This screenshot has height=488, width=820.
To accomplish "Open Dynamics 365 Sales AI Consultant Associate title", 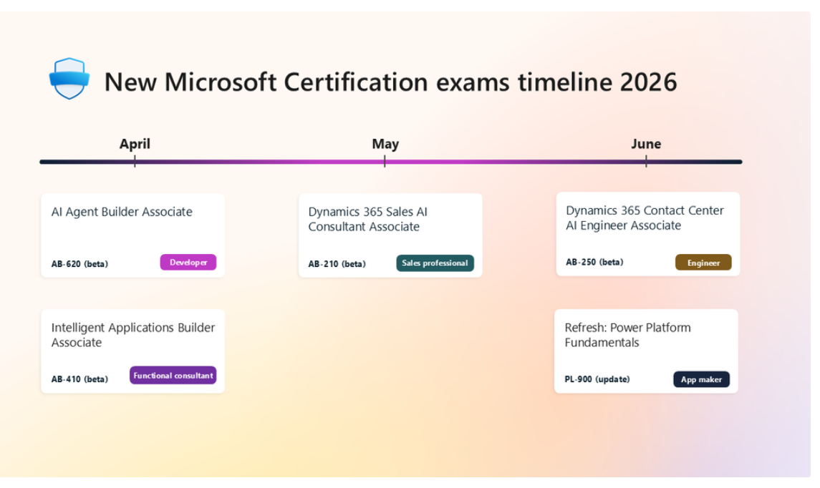I will click(367, 220).
